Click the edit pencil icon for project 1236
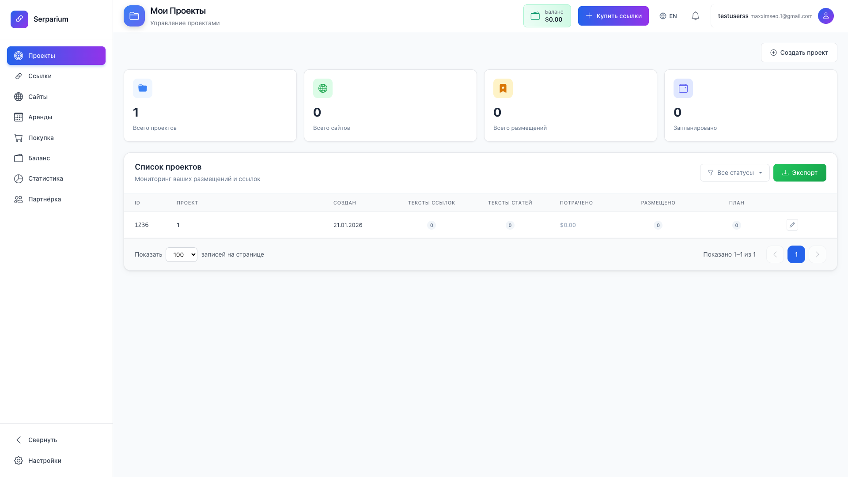Viewport: 848px width, 477px height. [x=792, y=225]
